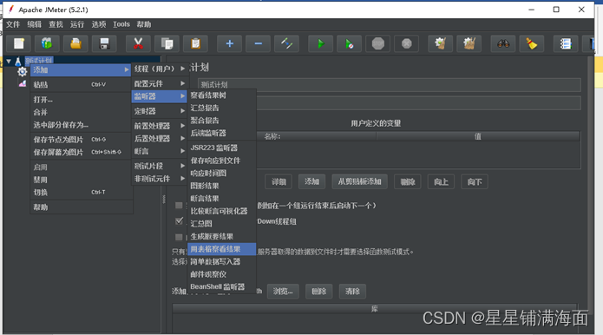Open 运行 menu in menu bar
The width and height of the screenshot is (603, 335).
[77, 24]
